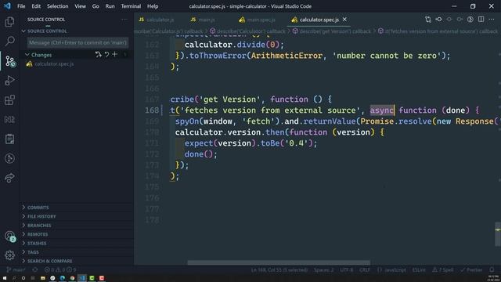501x282 pixels.
Task: Click the editor vertical scrollbar thumb
Action: (x=498, y=234)
